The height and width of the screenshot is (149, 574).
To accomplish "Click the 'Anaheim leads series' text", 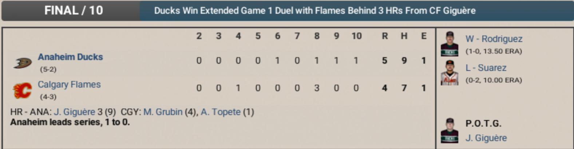I will tap(70, 122).
